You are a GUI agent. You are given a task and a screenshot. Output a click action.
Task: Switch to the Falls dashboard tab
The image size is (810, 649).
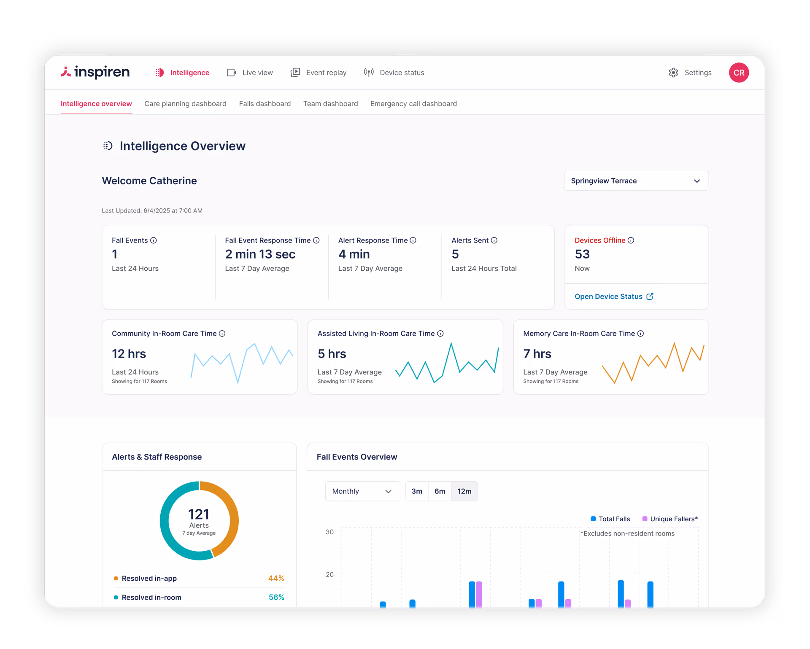[265, 104]
